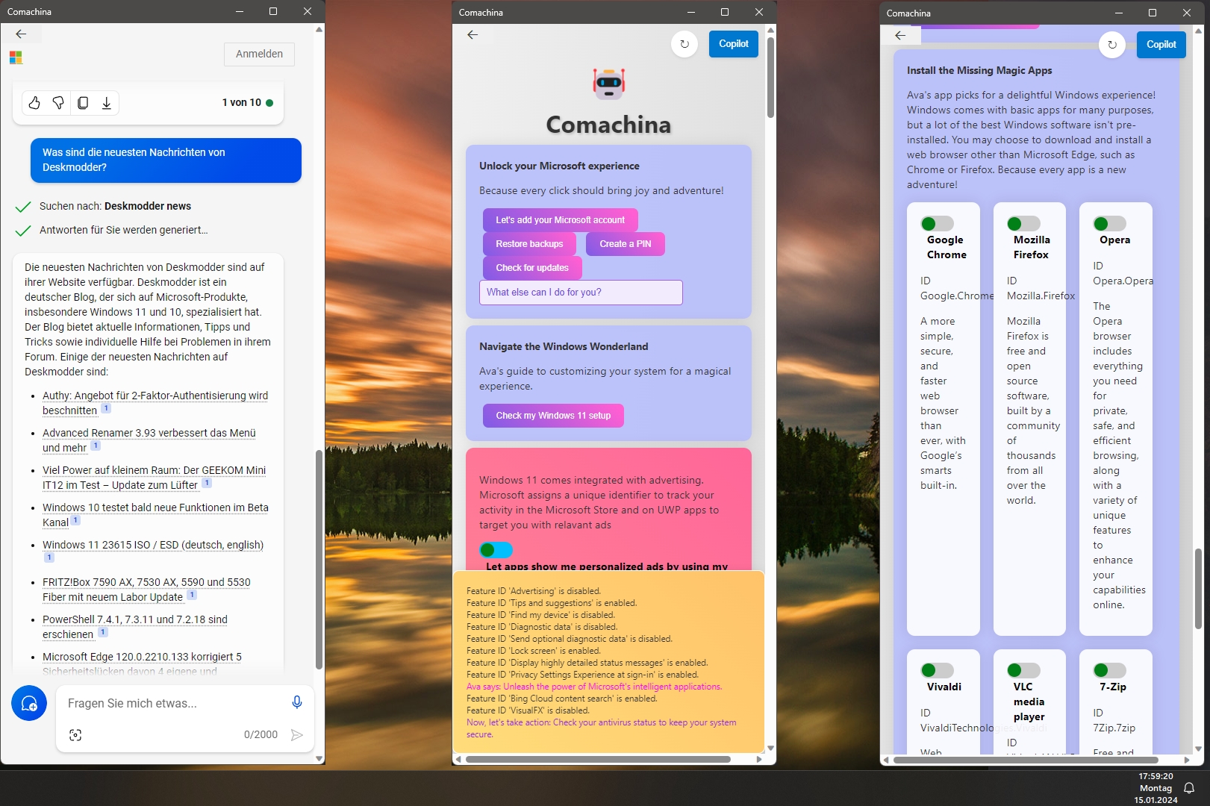
Task: Click the Create a PIN button
Action: pyautogui.click(x=626, y=244)
